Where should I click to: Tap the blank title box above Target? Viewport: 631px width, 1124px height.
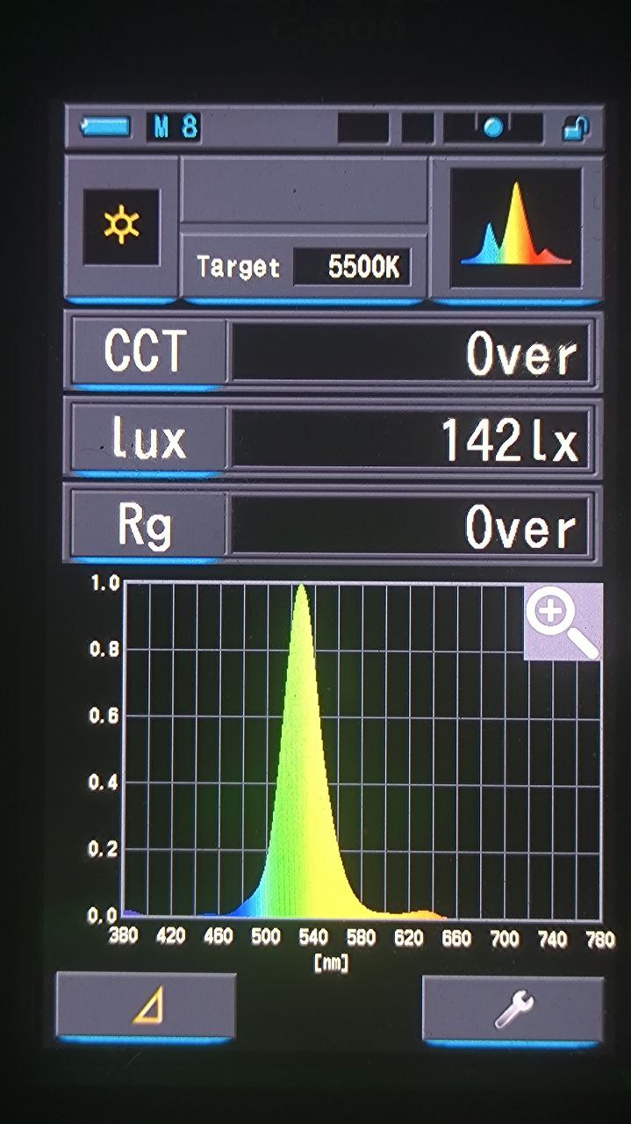click(x=303, y=191)
